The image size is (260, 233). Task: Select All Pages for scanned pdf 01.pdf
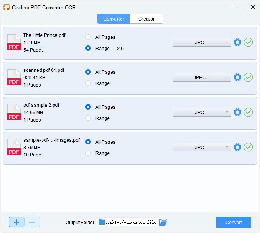pos(88,72)
